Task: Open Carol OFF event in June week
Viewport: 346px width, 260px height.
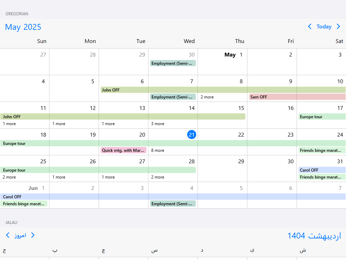Action: point(173,197)
